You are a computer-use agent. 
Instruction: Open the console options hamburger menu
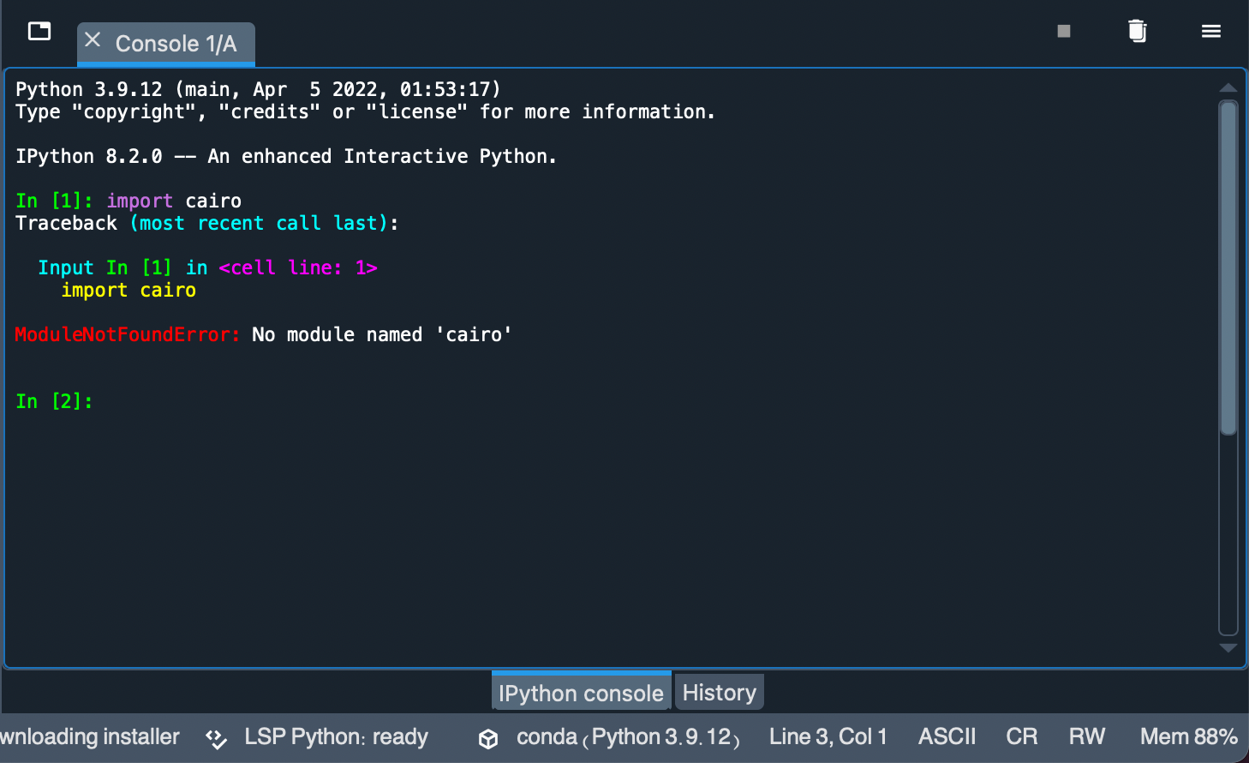1210,32
